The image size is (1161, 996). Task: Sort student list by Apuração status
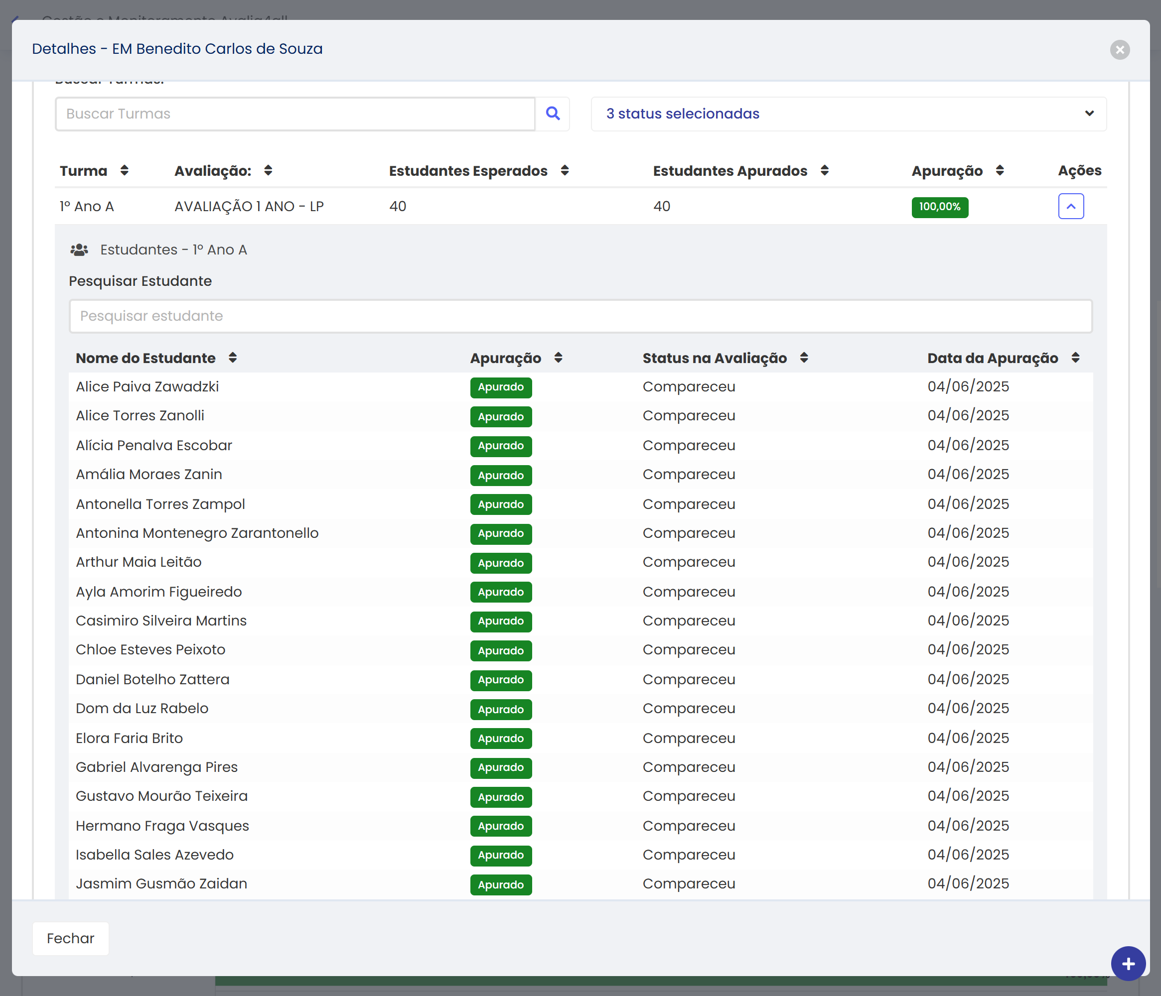pyautogui.click(x=558, y=358)
